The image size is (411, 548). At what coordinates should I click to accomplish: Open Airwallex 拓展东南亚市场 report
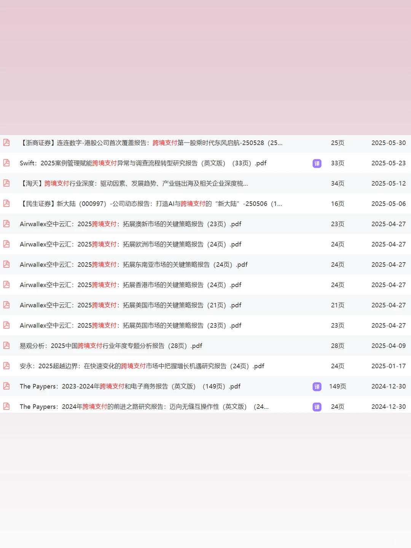134,264
